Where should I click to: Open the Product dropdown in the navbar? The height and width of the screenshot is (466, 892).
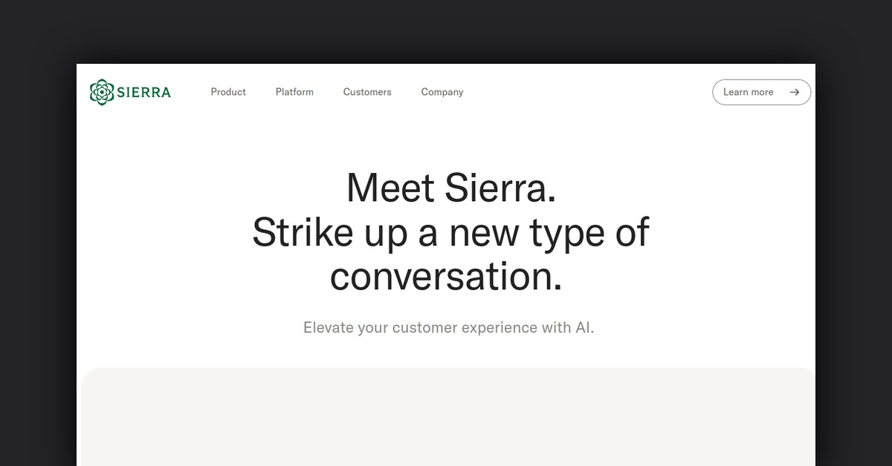[227, 92]
